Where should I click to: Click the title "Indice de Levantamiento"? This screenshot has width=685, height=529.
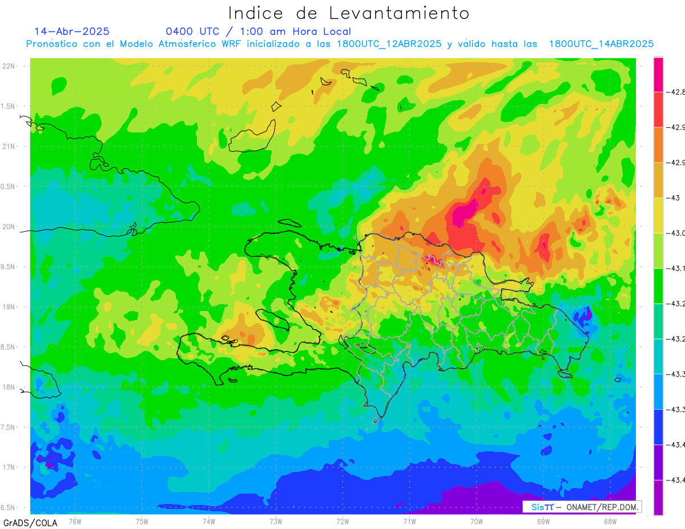[349, 13]
